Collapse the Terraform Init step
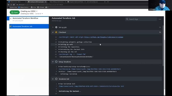The width and height of the screenshot is (172, 96). [53, 79]
